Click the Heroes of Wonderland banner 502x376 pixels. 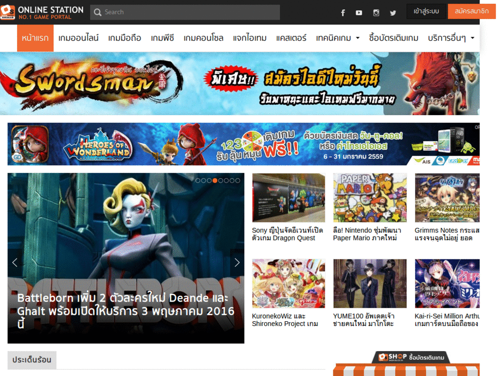244,144
